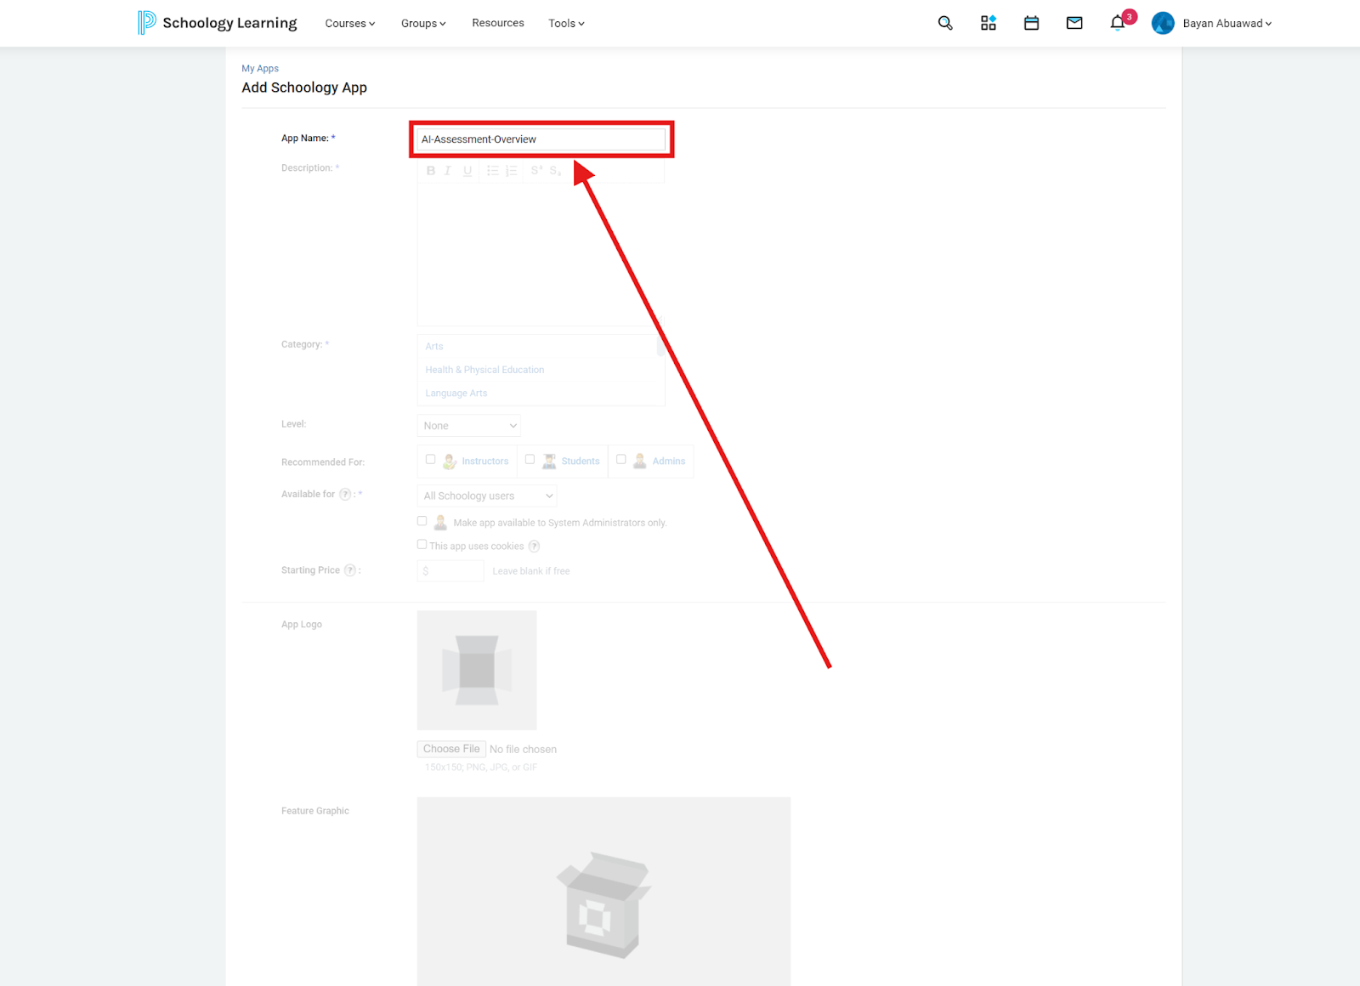
Task: Toggle underline in description editor
Action: [x=467, y=171]
